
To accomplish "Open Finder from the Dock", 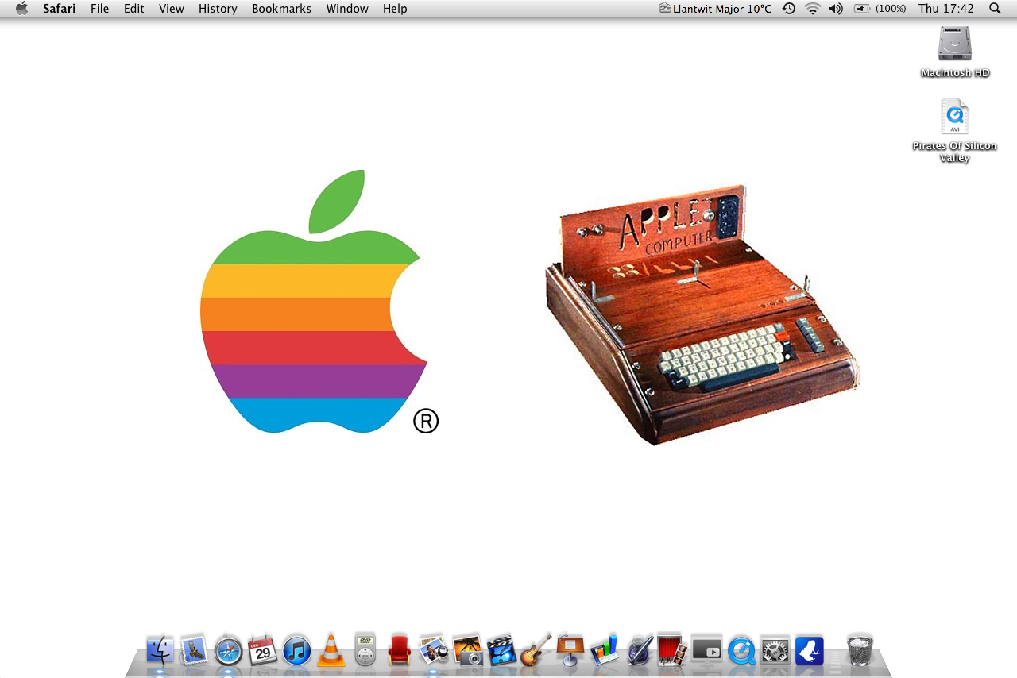I will (x=160, y=651).
